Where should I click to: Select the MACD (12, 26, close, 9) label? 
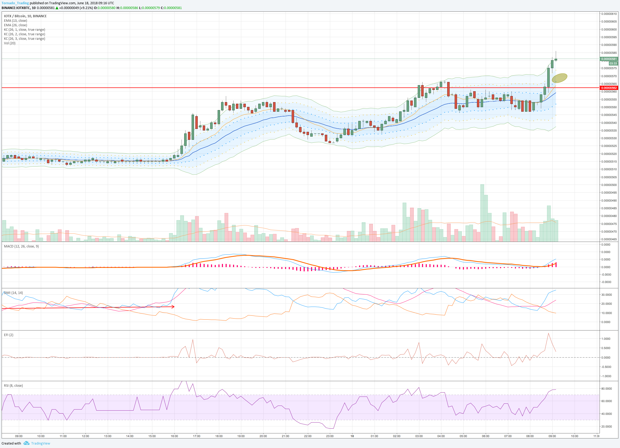pos(21,246)
